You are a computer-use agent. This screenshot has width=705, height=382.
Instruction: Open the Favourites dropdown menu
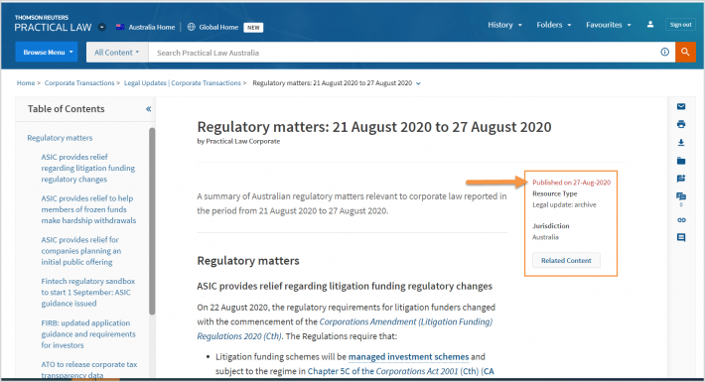(x=609, y=25)
